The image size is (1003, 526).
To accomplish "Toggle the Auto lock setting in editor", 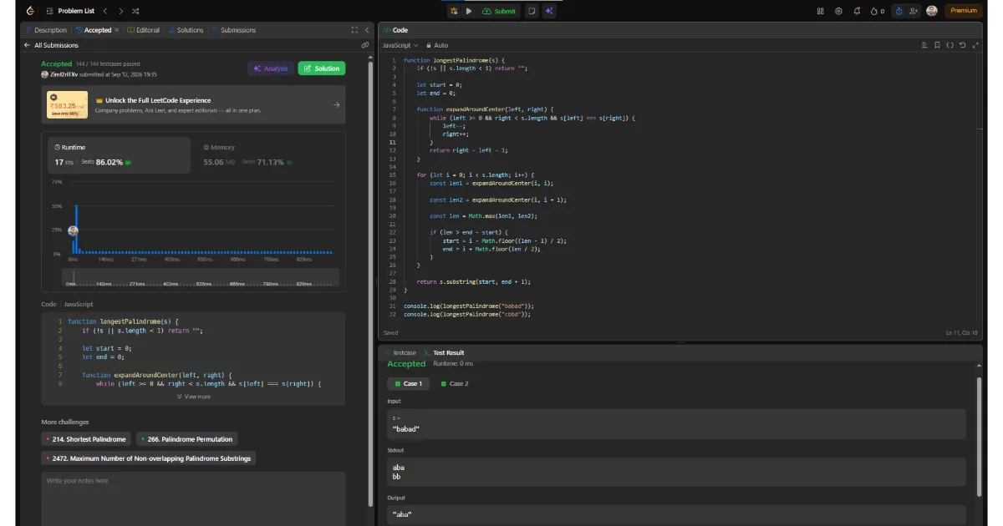I will click(x=437, y=45).
